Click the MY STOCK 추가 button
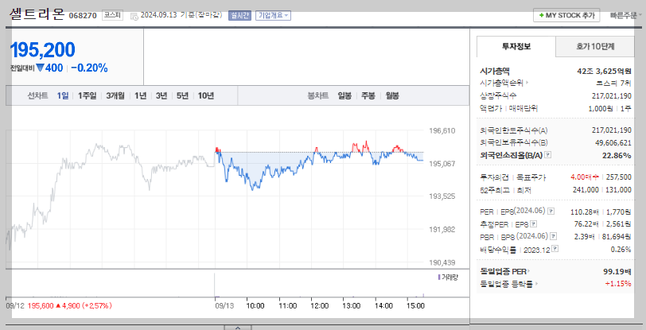 [x=567, y=15]
